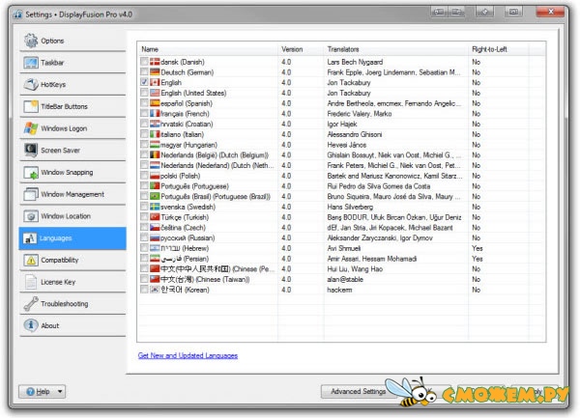Click the About info icon

(x=31, y=325)
